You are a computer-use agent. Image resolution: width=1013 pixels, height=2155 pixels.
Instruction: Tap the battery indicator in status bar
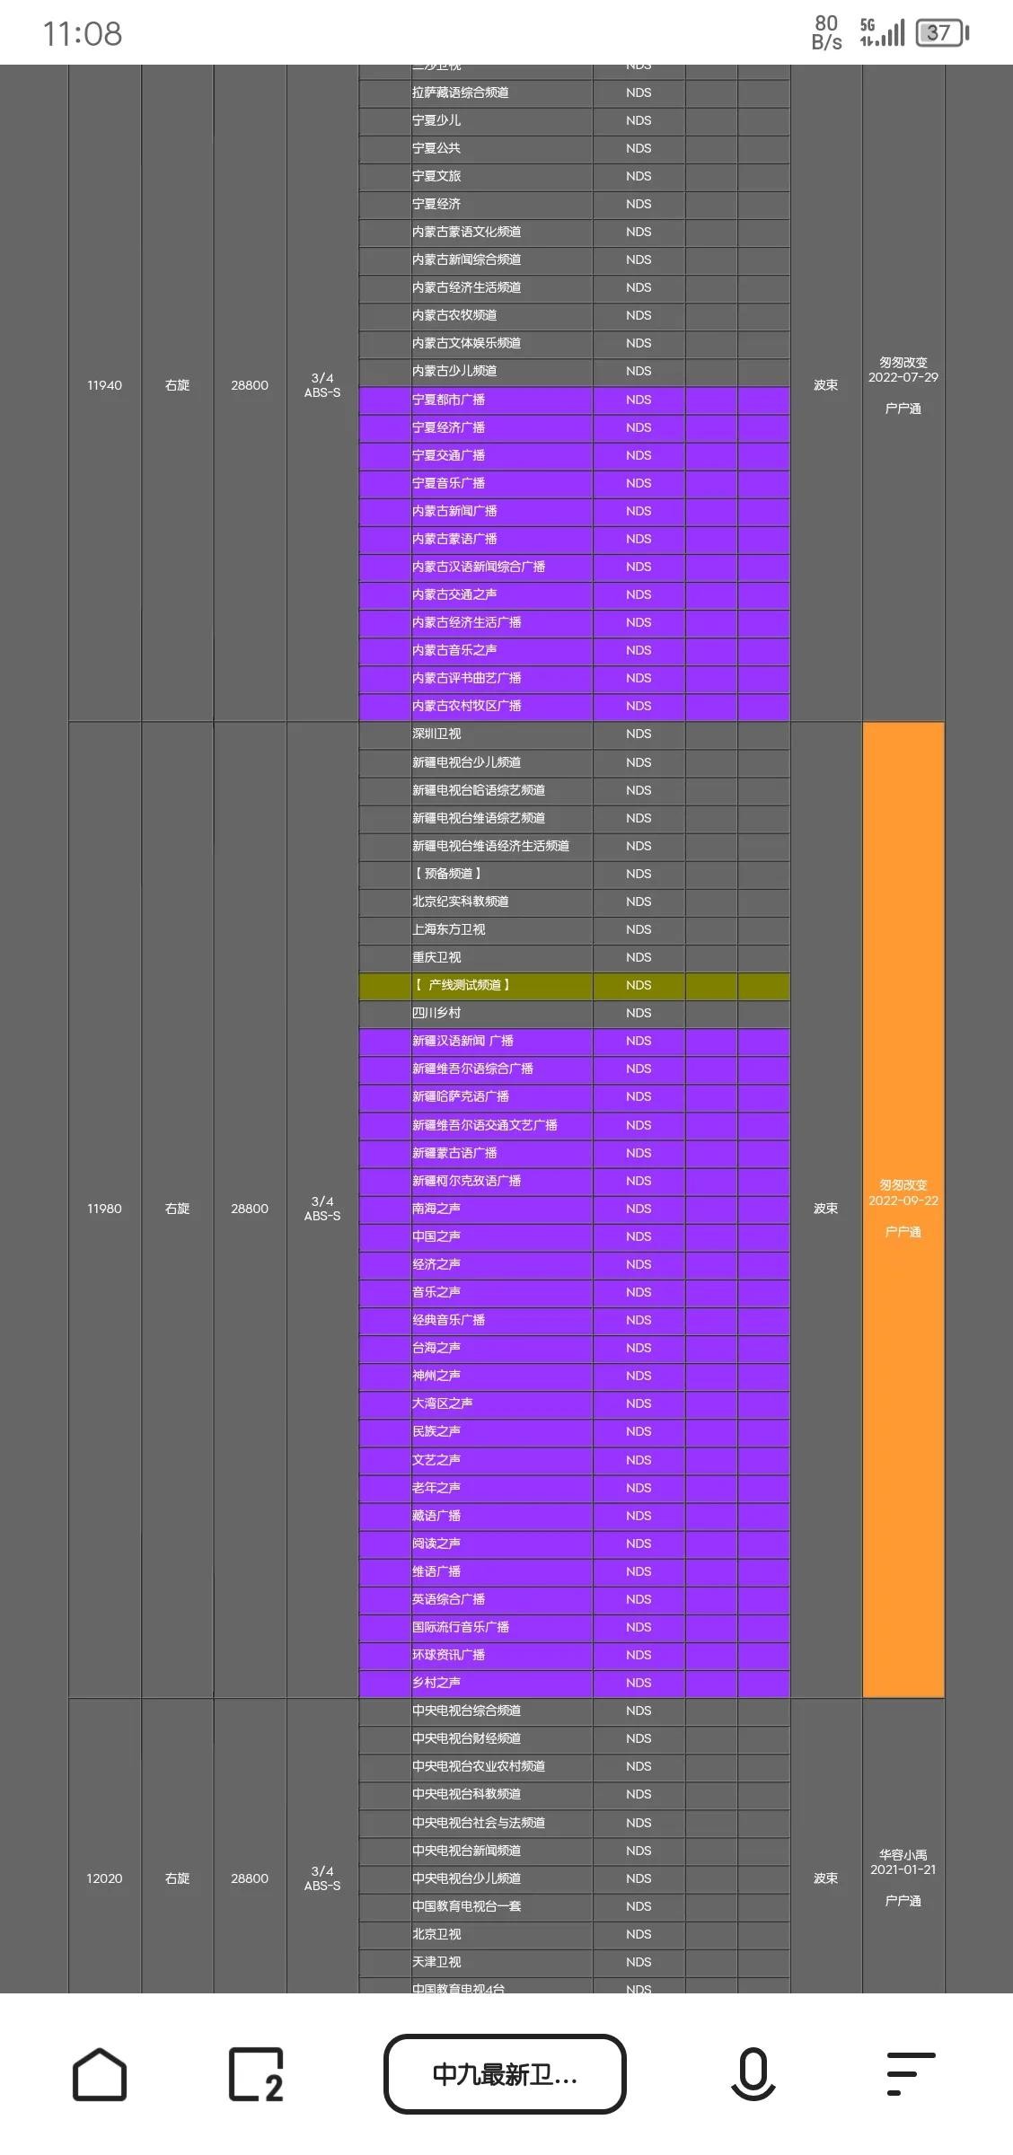coord(942,33)
